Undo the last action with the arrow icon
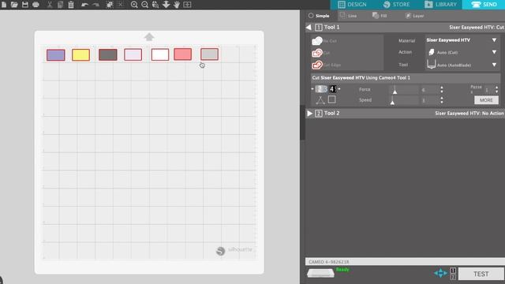The height and width of the screenshot is (284, 505). point(84,5)
